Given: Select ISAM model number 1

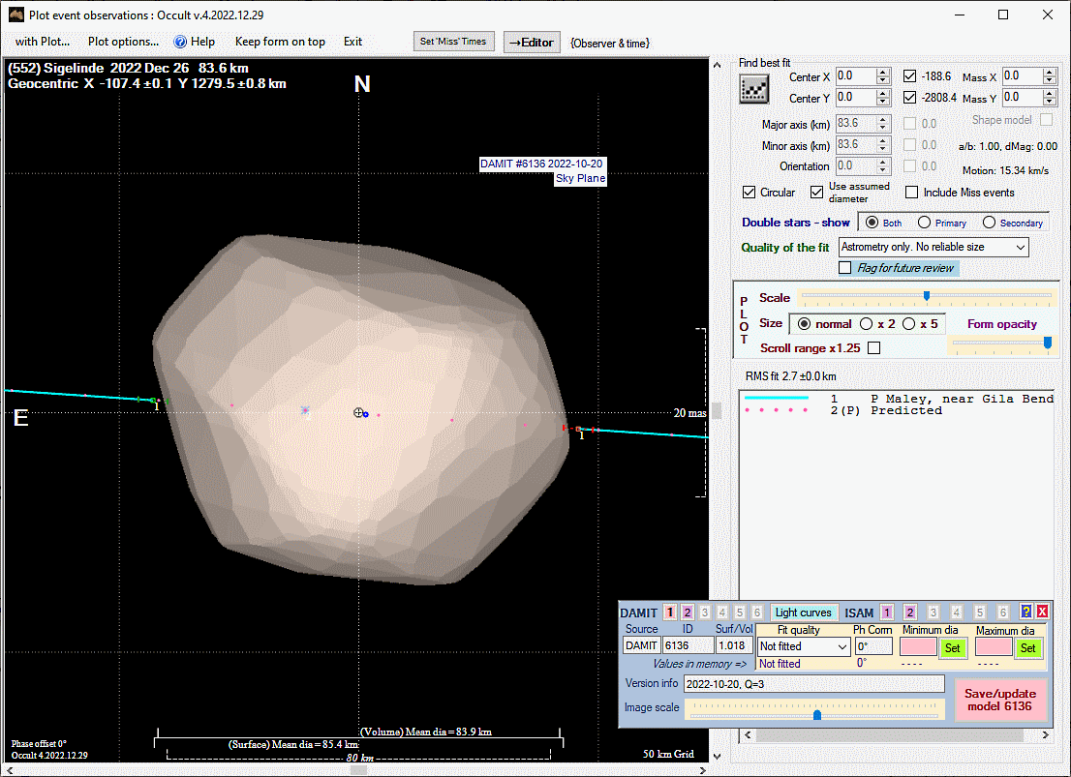Looking at the screenshot, I should [887, 613].
